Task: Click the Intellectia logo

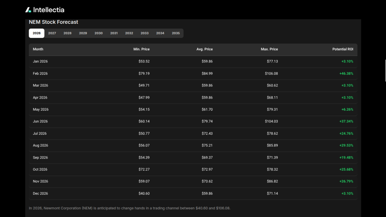Action: tap(45, 10)
